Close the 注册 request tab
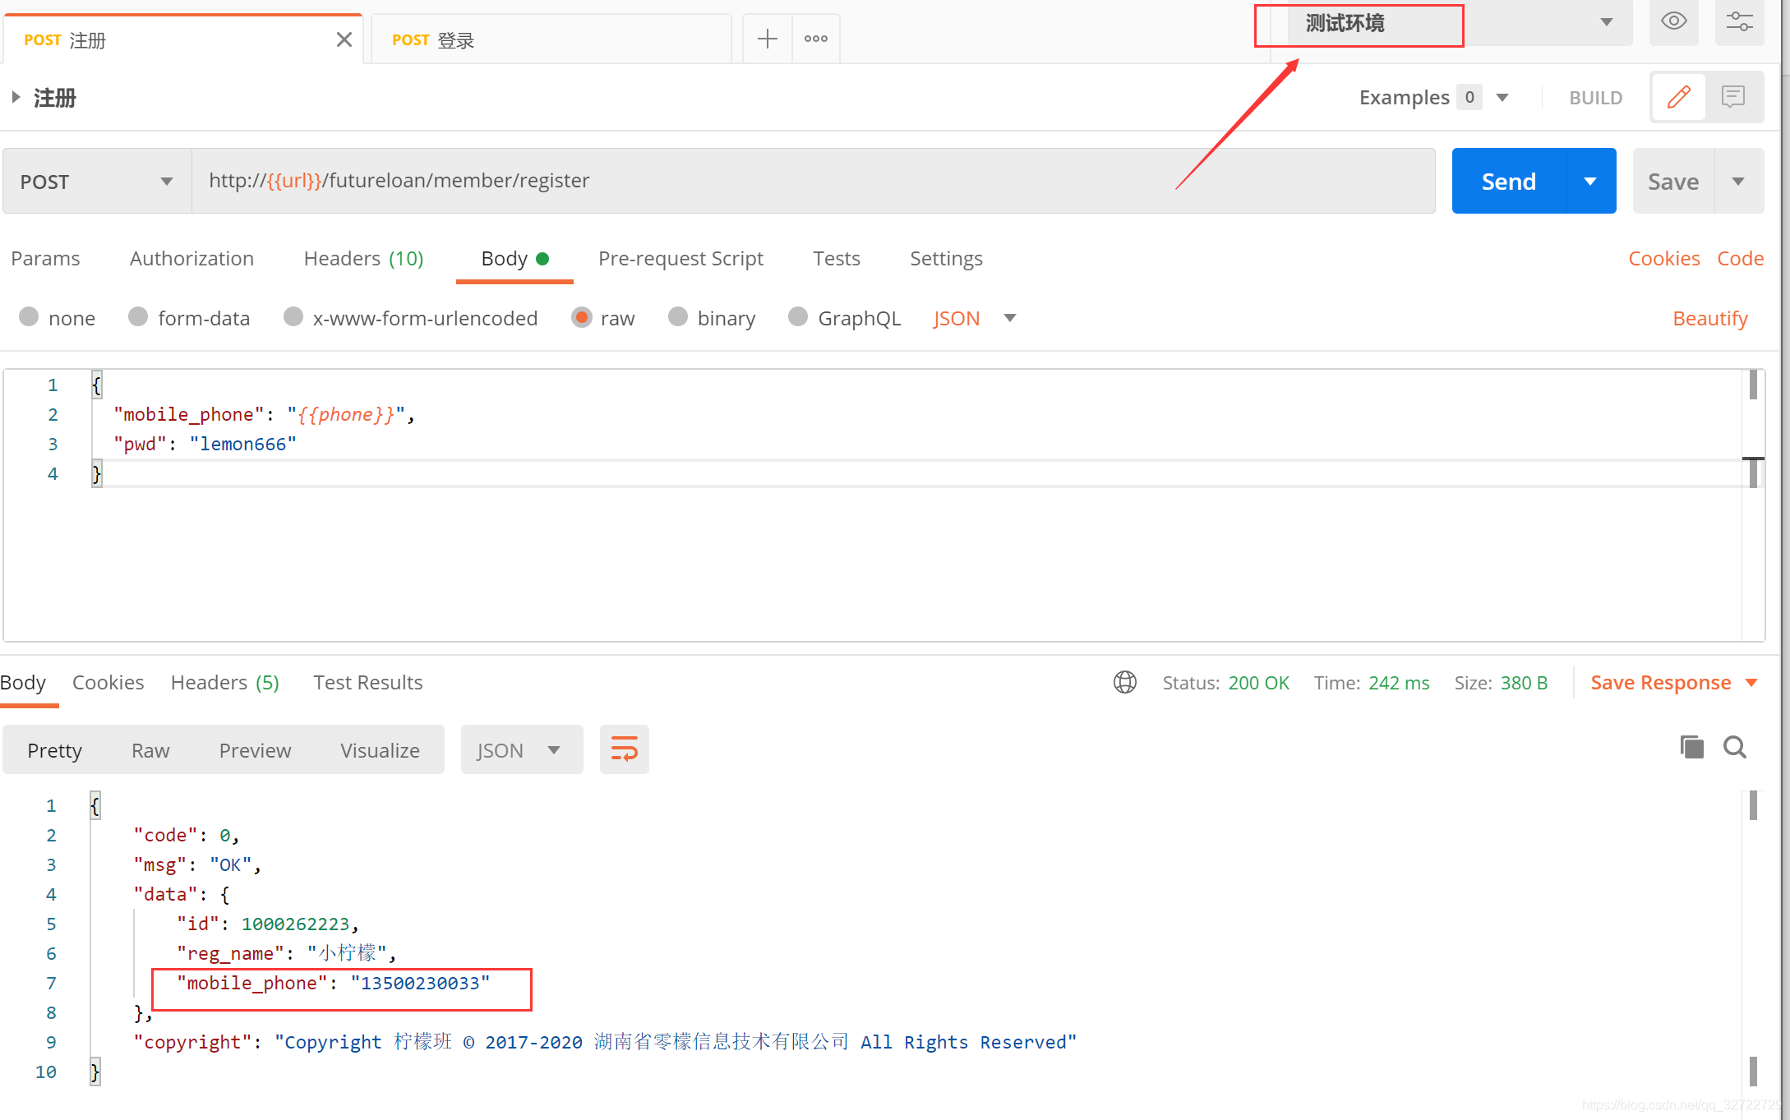Image resolution: width=1790 pixels, height=1120 pixels. (x=344, y=39)
